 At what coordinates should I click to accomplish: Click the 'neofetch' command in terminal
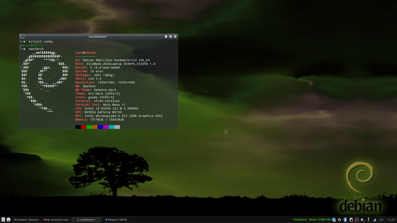36,49
